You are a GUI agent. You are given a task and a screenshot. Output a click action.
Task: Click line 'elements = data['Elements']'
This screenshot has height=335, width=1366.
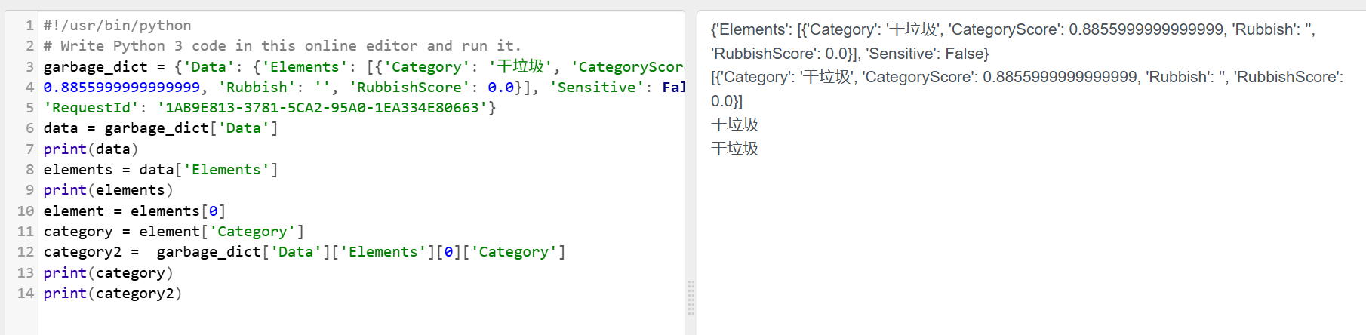pos(161,170)
